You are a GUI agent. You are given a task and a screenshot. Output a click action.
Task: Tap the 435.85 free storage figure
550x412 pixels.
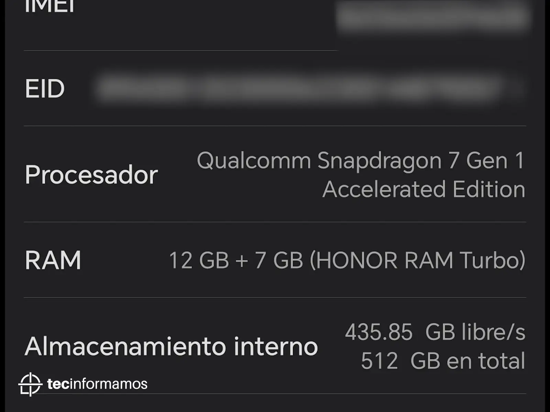pos(378,332)
